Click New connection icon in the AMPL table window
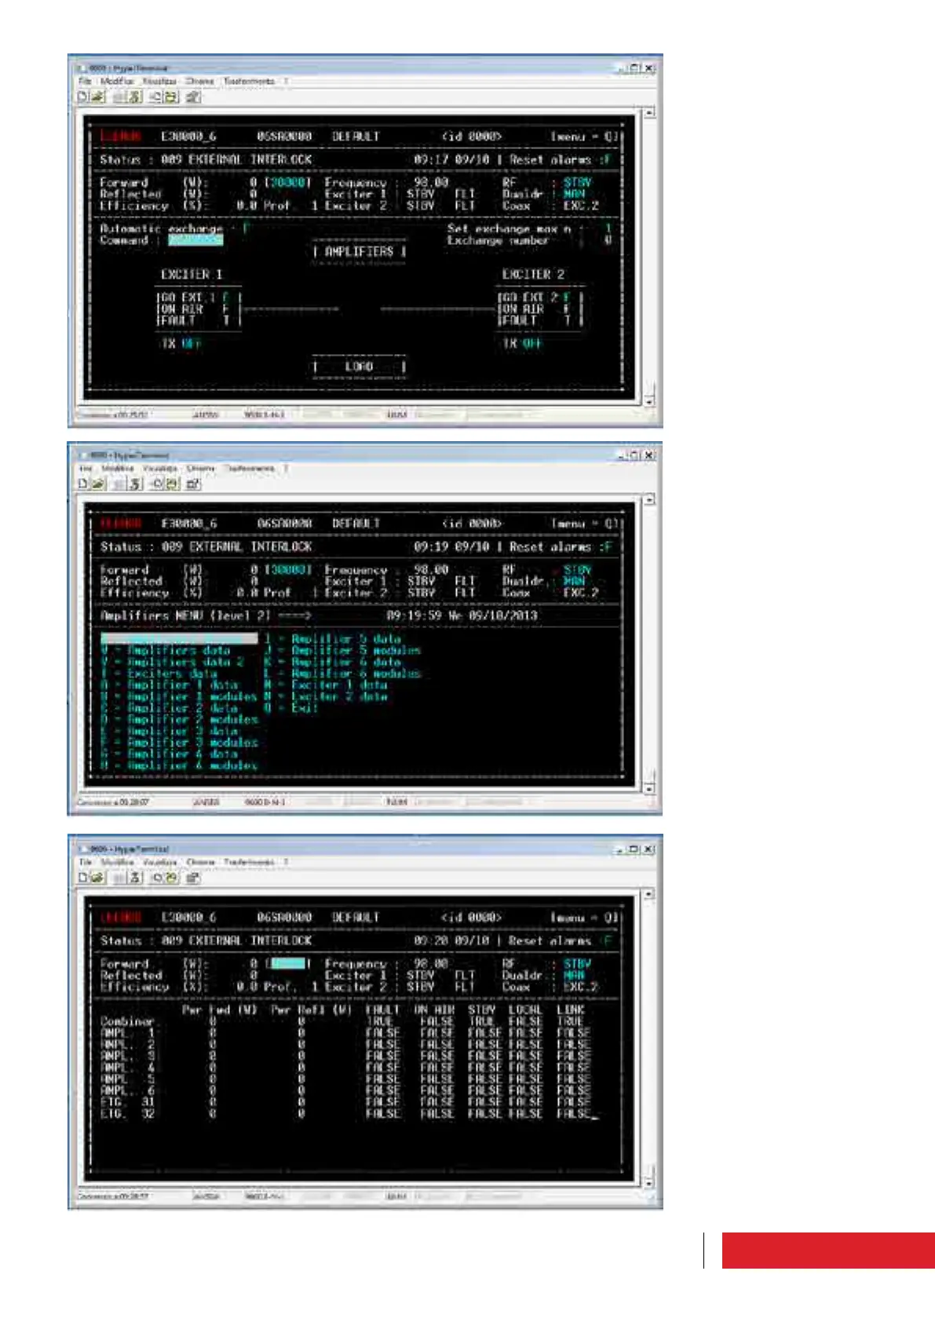This screenshot has width=935, height=1322. tap(82, 878)
